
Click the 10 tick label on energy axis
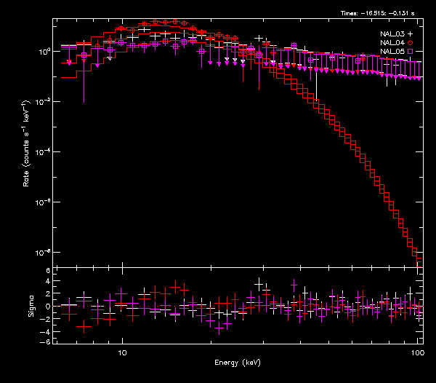[122, 352]
